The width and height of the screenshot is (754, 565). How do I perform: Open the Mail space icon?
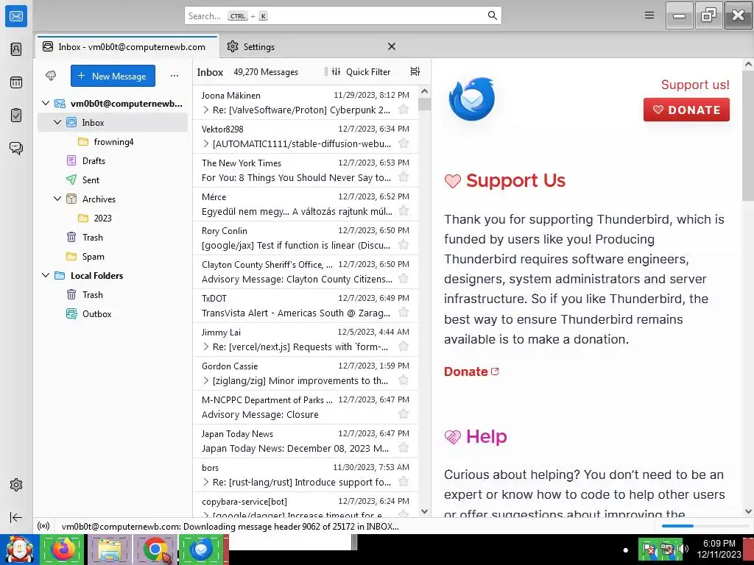tap(16, 16)
